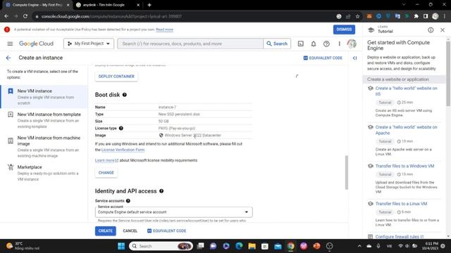Image resolution: width=451 pixels, height=253 pixels.
Task: Click the tutorial panel scrollbar
Action: [x=448, y=74]
